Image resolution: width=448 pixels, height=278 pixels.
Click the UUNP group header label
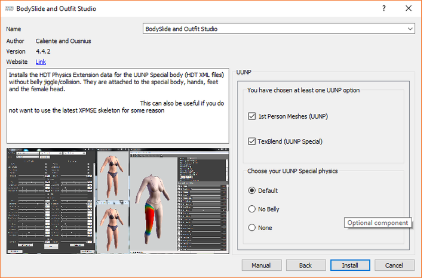tap(244, 72)
